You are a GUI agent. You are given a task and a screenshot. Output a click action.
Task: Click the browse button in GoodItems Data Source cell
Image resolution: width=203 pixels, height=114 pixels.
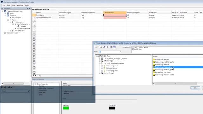click(x=128, y=15)
